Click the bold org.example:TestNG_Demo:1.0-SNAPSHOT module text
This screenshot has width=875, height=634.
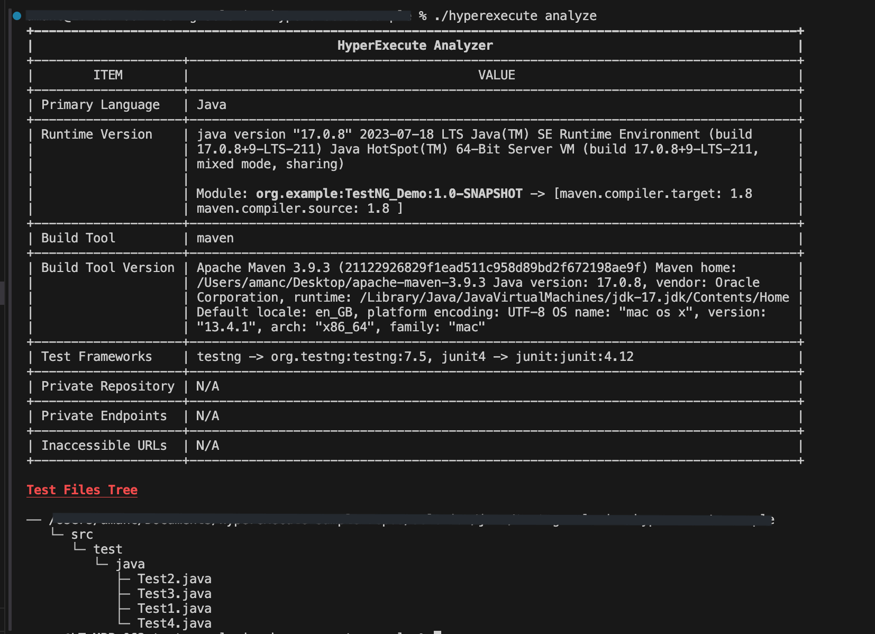(389, 194)
